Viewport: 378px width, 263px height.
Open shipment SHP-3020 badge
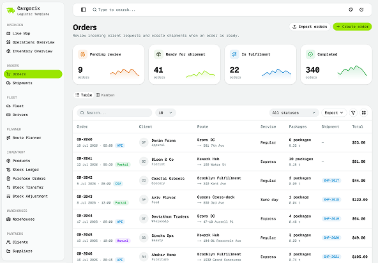click(331, 237)
